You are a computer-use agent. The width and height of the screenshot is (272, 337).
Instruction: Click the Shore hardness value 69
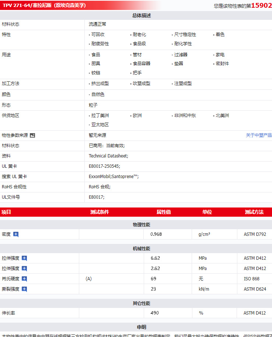153,279
